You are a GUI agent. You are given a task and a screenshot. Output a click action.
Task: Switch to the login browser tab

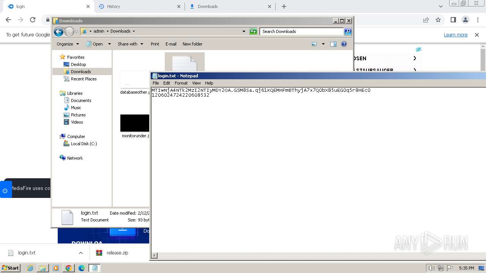[x=48, y=6]
